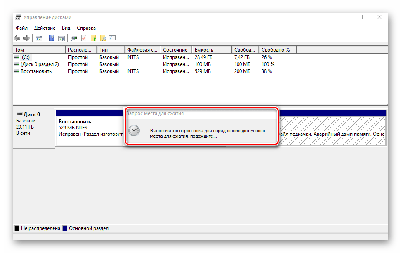Click the page with red checkmark icon

pyautogui.click(x=84, y=38)
